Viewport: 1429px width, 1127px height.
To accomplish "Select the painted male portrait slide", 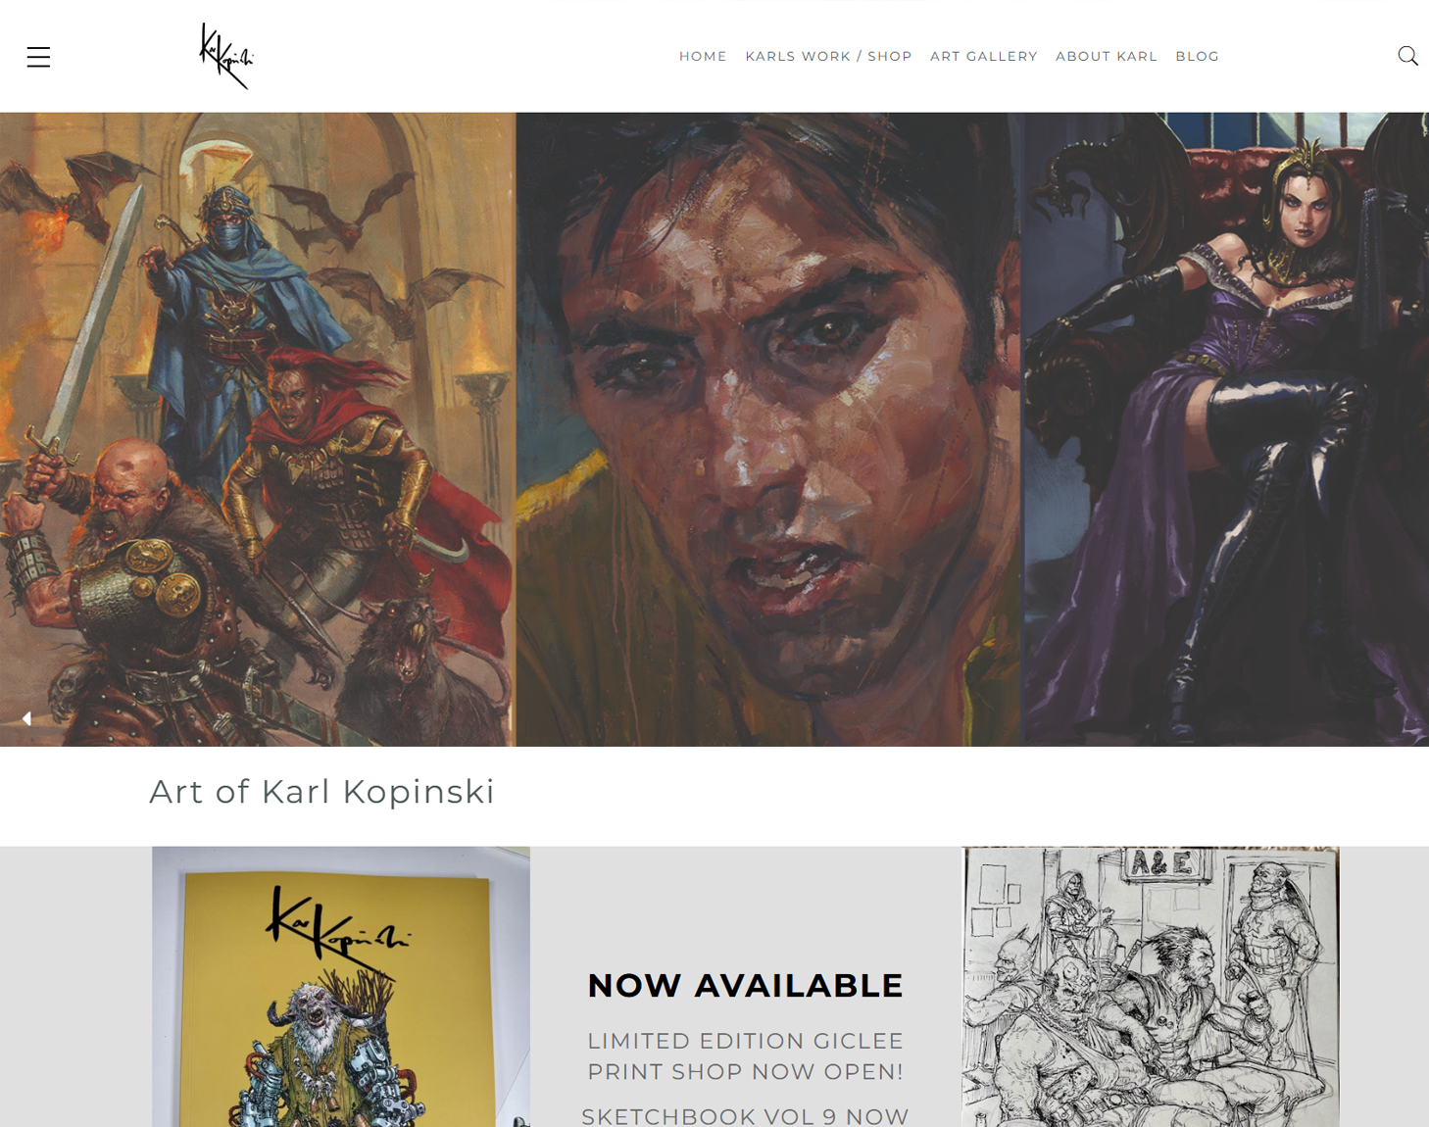I will [769, 429].
